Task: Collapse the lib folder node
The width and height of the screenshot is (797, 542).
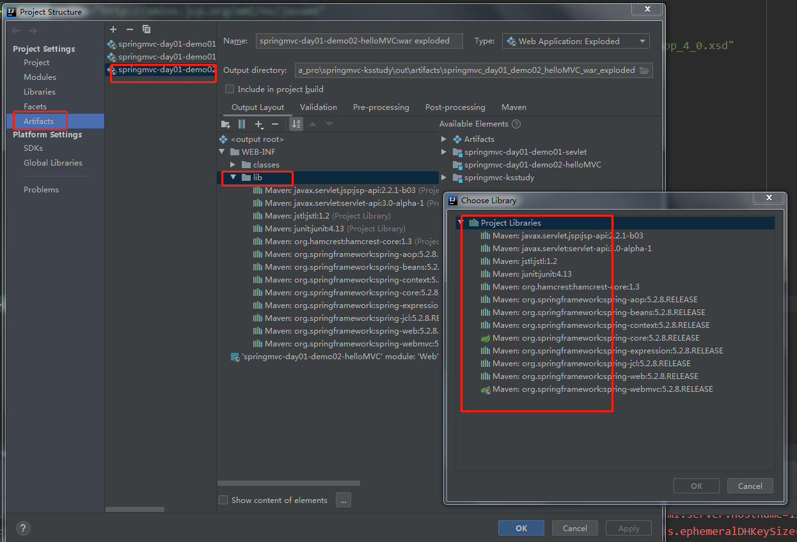Action: pyautogui.click(x=233, y=177)
